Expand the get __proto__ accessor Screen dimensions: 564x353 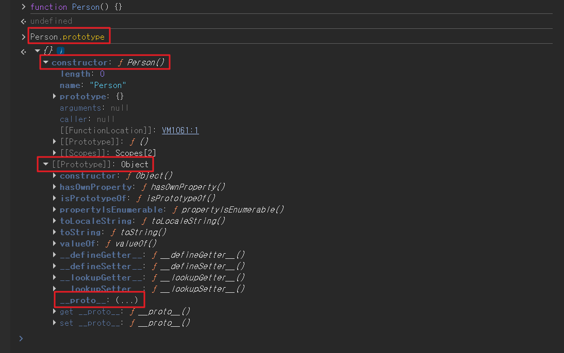click(55, 312)
